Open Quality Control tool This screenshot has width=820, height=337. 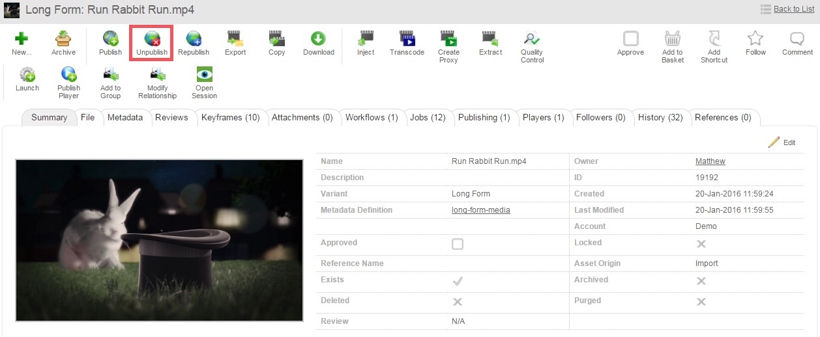[532, 40]
